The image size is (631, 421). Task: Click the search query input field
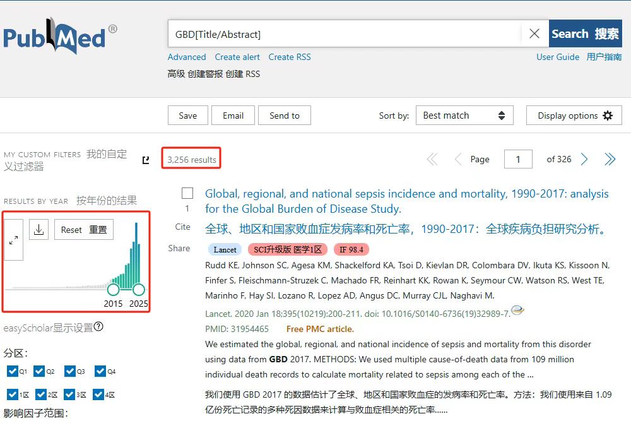tap(345, 34)
